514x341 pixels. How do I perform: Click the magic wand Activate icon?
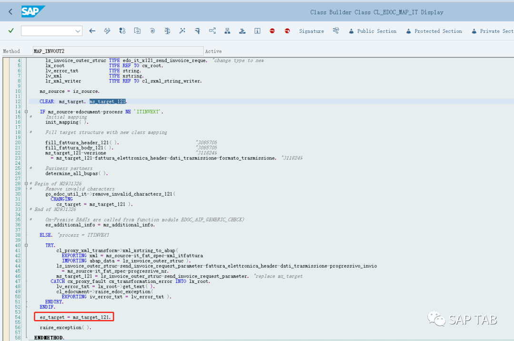[182, 31]
